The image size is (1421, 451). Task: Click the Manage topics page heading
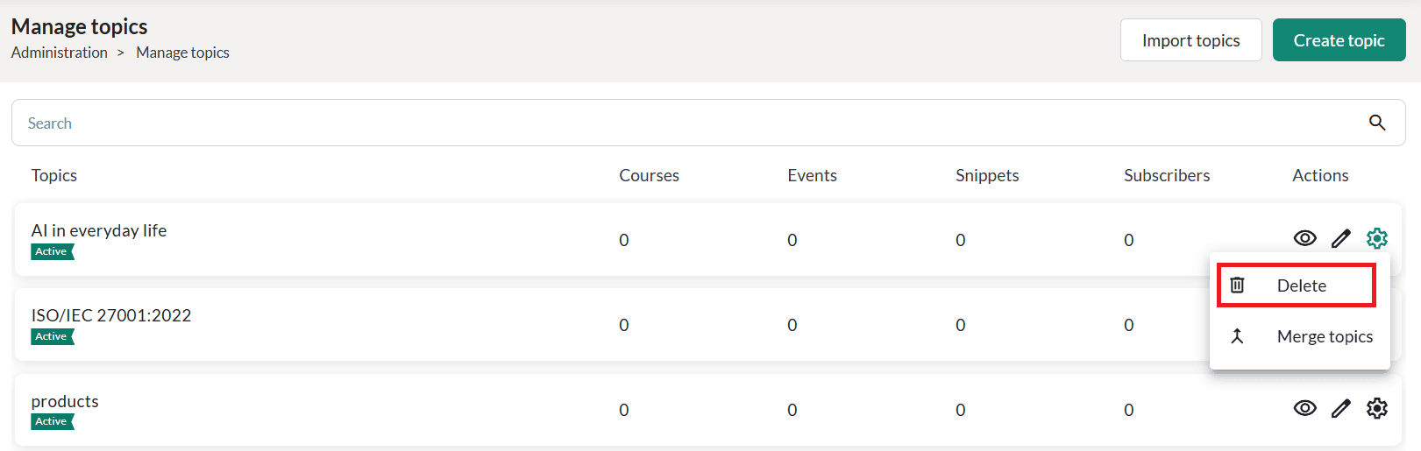[80, 26]
